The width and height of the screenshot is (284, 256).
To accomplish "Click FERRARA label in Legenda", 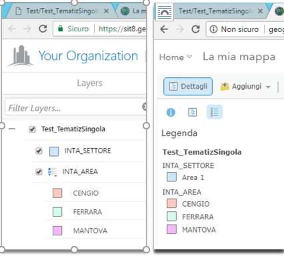I will point(198,217).
